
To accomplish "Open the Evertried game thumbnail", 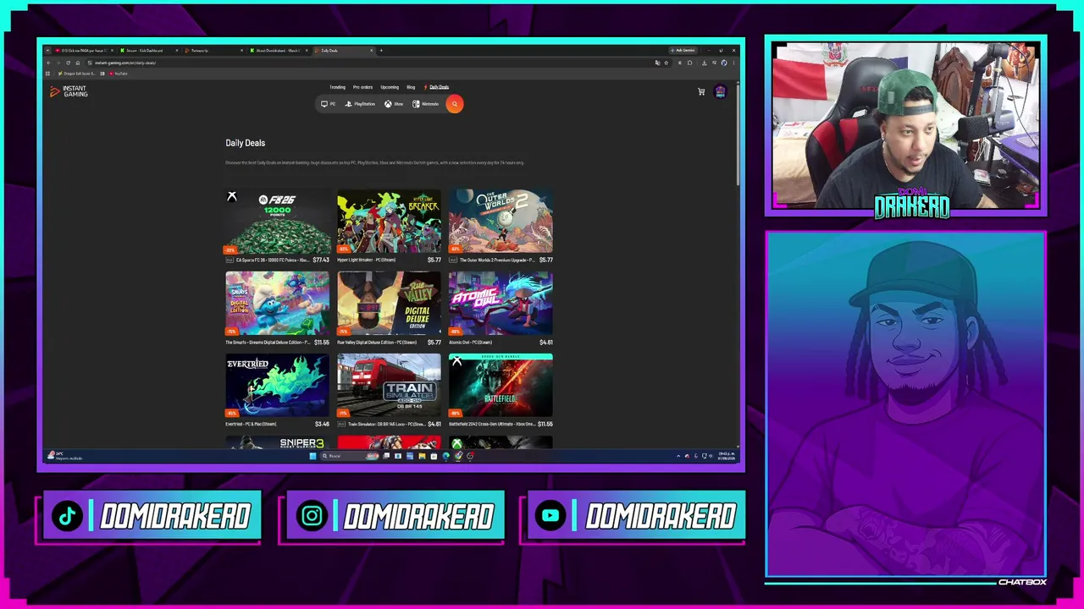I will point(278,386).
